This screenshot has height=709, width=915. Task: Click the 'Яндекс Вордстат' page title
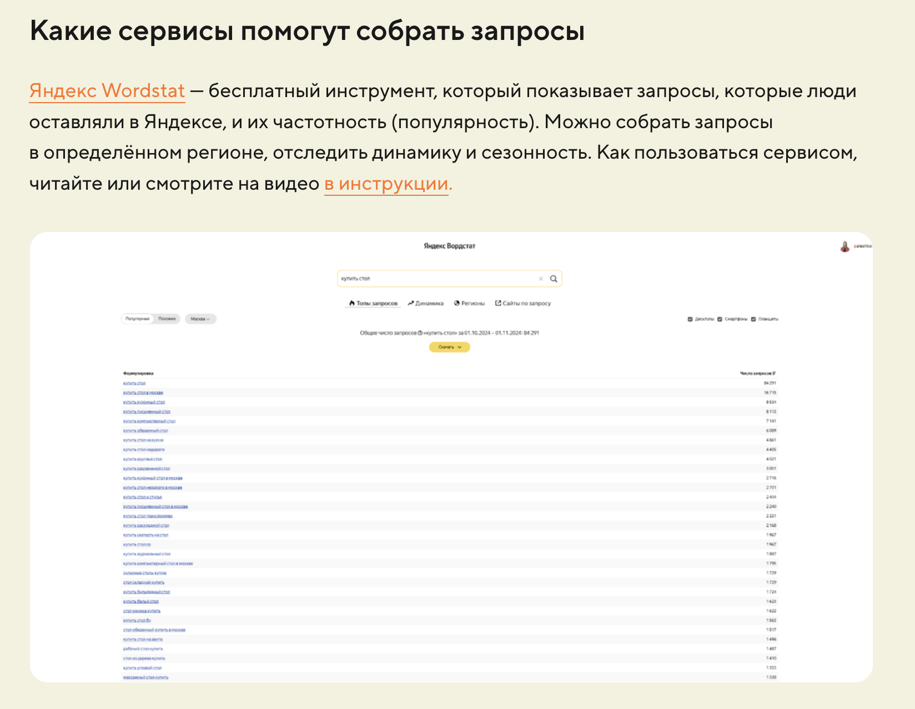click(x=450, y=246)
